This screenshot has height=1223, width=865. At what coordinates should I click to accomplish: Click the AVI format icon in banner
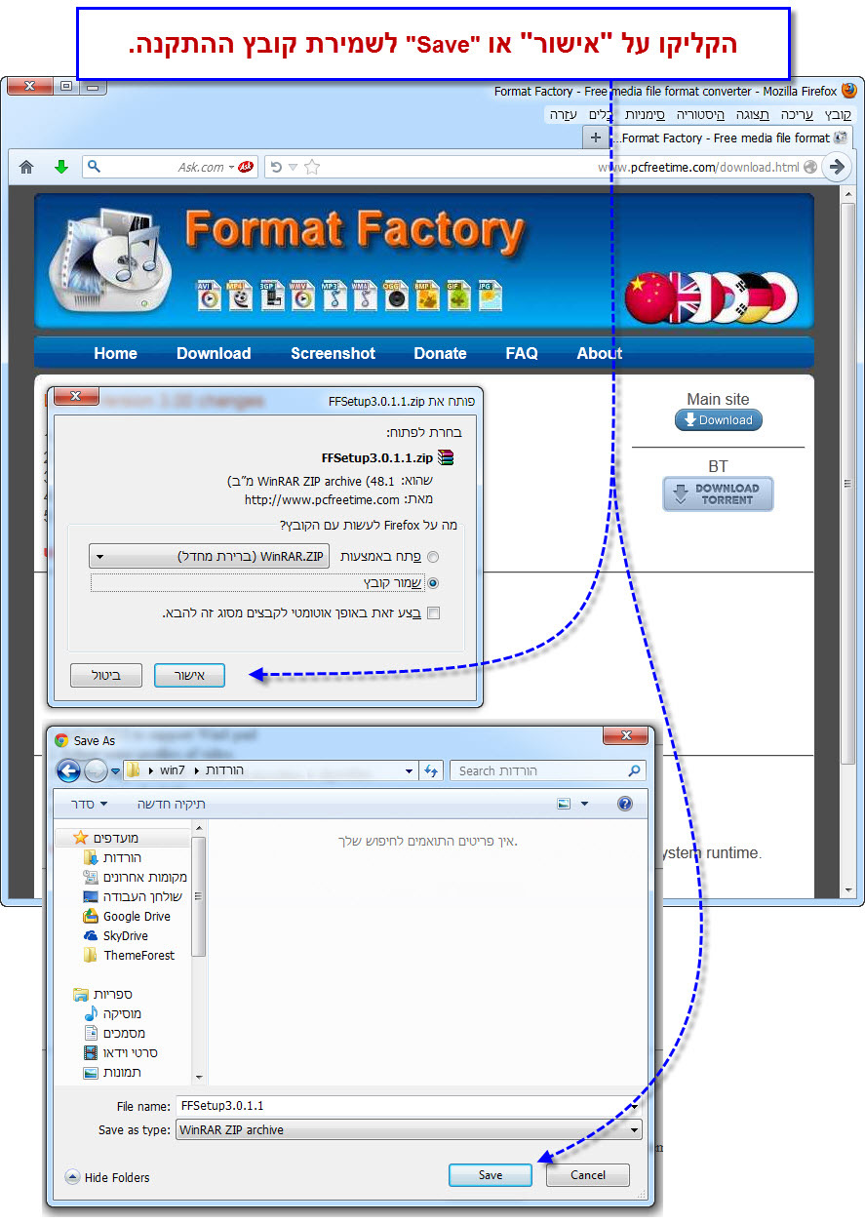[x=210, y=295]
